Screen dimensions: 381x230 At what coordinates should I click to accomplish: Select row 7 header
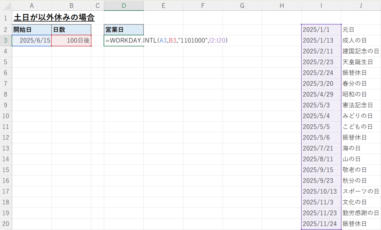click(x=6, y=83)
